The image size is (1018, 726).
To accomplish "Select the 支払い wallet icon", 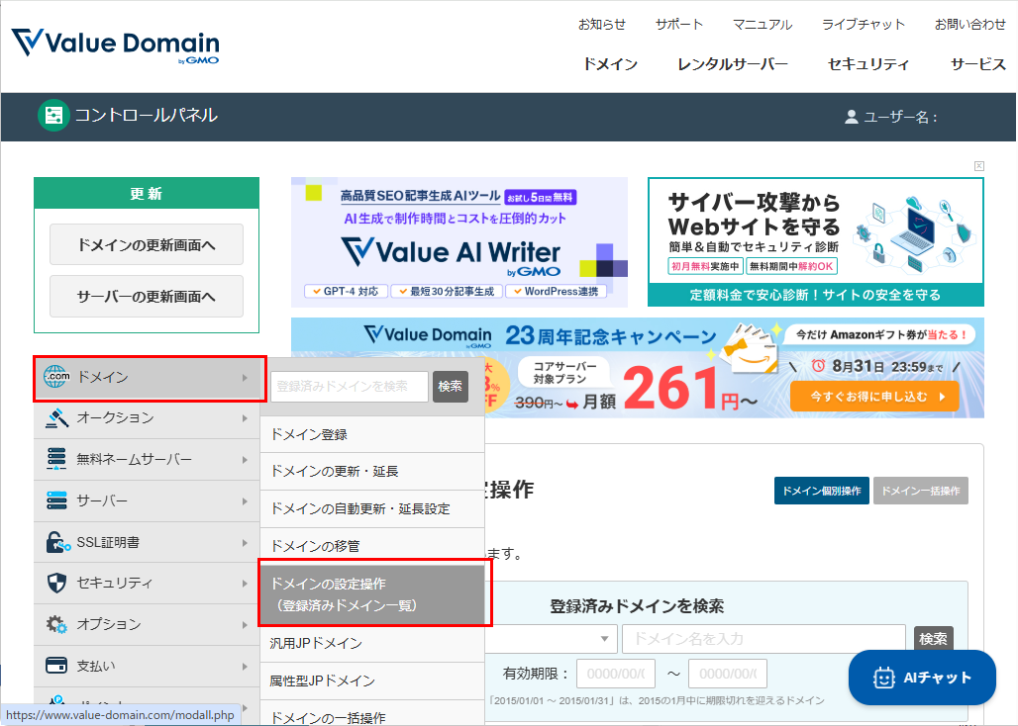I will pyautogui.click(x=56, y=666).
